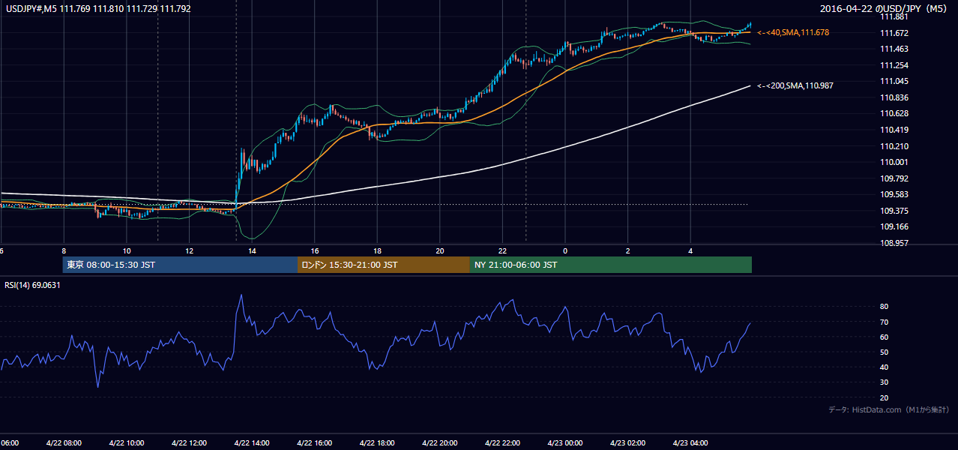Click the RSI(14) 69.0631 indicator label

(x=33, y=285)
